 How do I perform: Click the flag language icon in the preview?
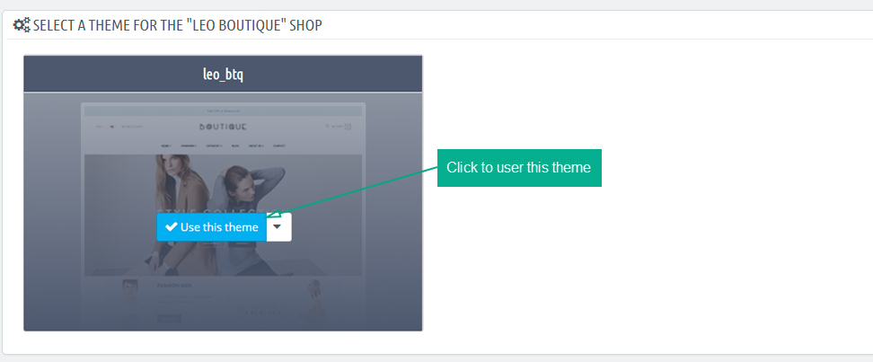click(112, 127)
